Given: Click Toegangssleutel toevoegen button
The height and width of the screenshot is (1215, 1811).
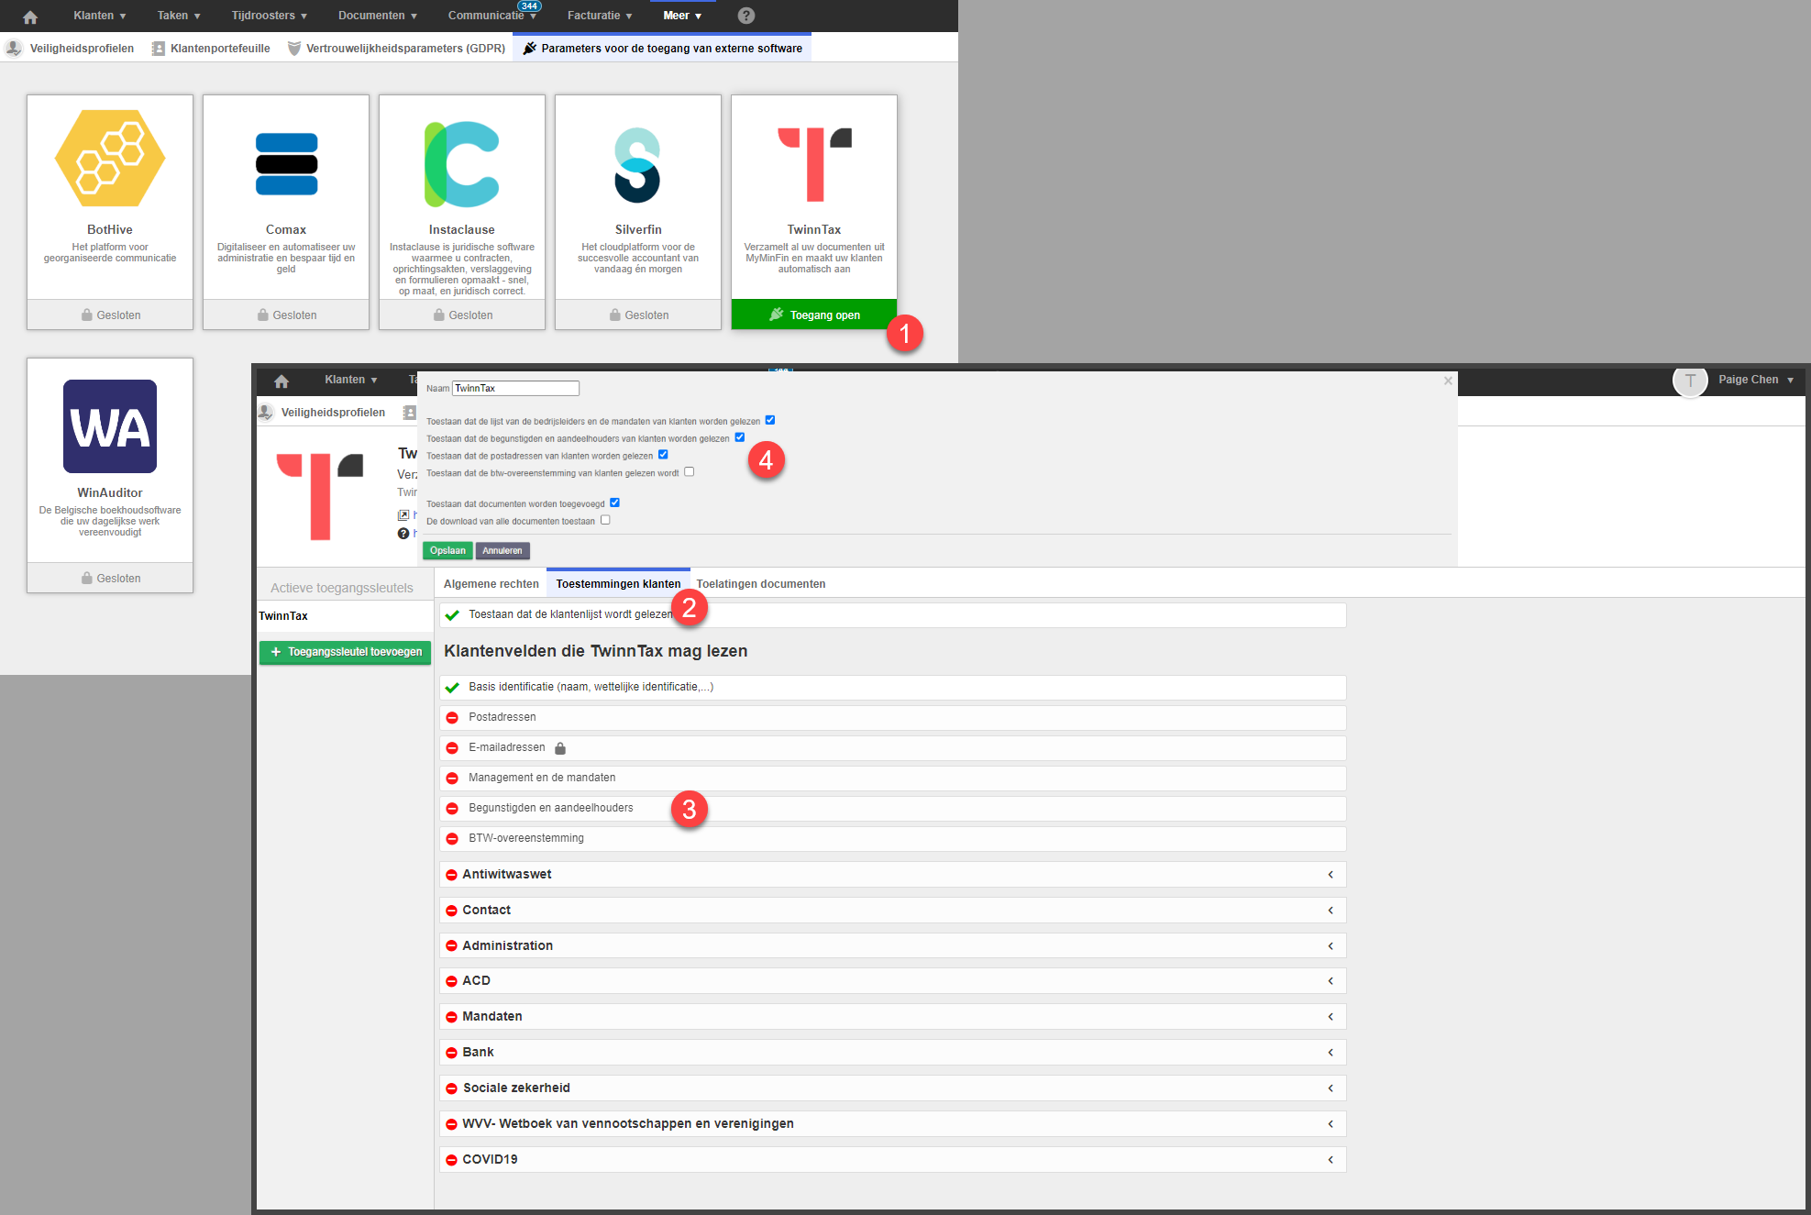Looking at the screenshot, I should [x=346, y=652].
